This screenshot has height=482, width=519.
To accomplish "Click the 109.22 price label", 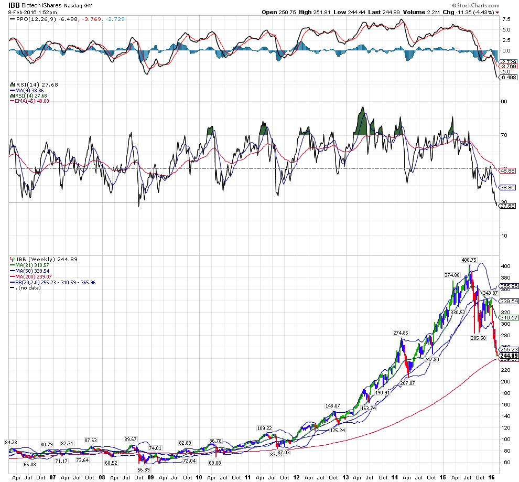I will (264, 428).
